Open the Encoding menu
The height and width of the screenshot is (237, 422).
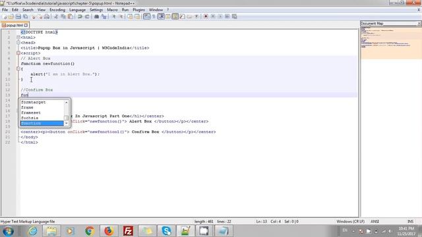point(57,10)
